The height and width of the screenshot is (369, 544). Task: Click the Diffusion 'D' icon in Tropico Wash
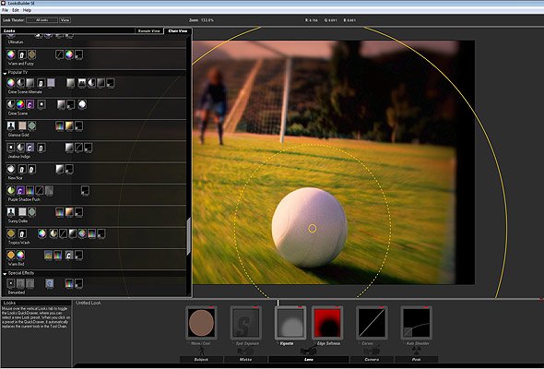[22, 233]
